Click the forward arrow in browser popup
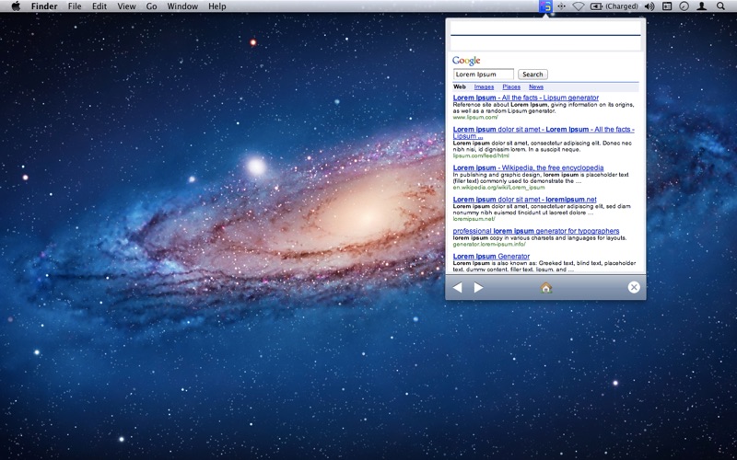737x460 pixels. click(478, 288)
